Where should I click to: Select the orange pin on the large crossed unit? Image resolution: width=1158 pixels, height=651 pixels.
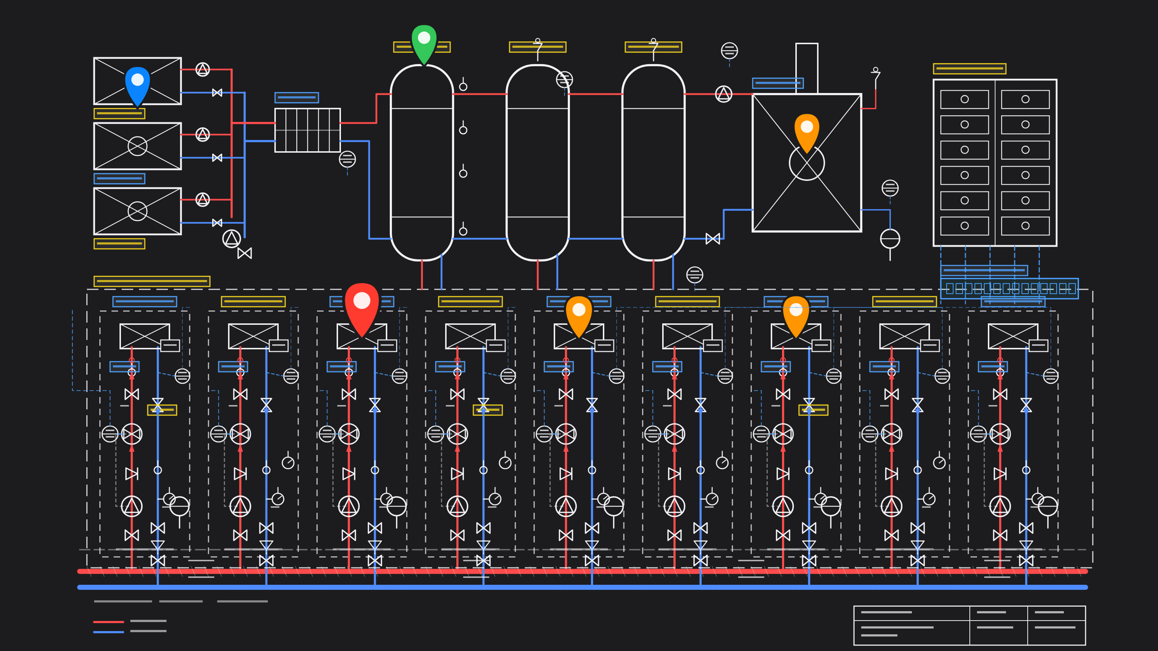[807, 133]
